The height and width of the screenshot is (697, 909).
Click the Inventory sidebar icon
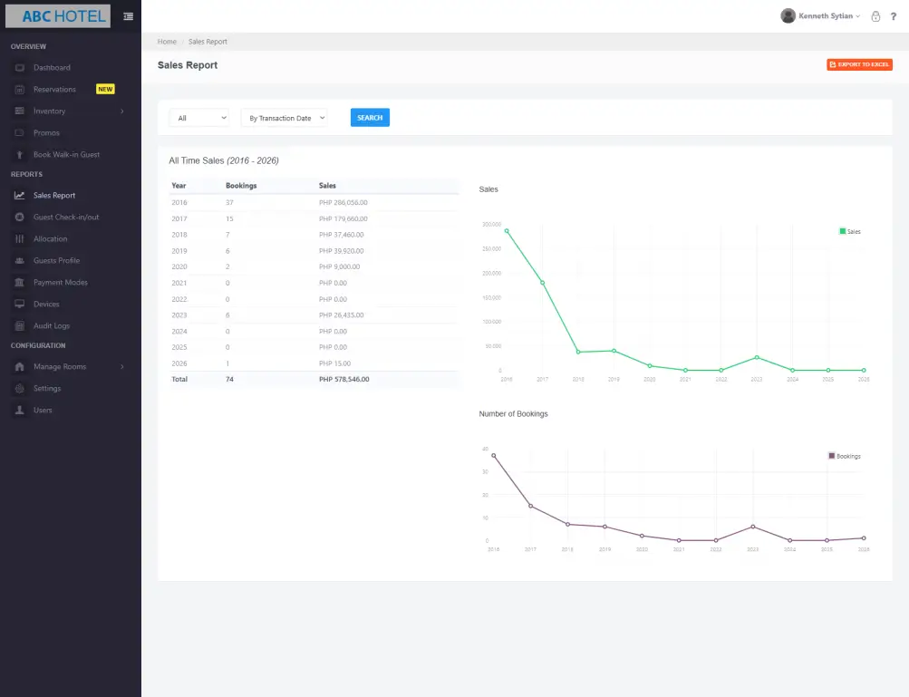[20, 111]
